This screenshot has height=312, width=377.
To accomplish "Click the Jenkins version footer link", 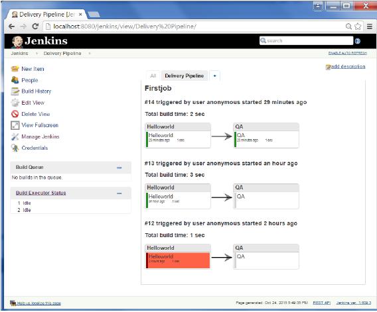I will tap(353, 303).
